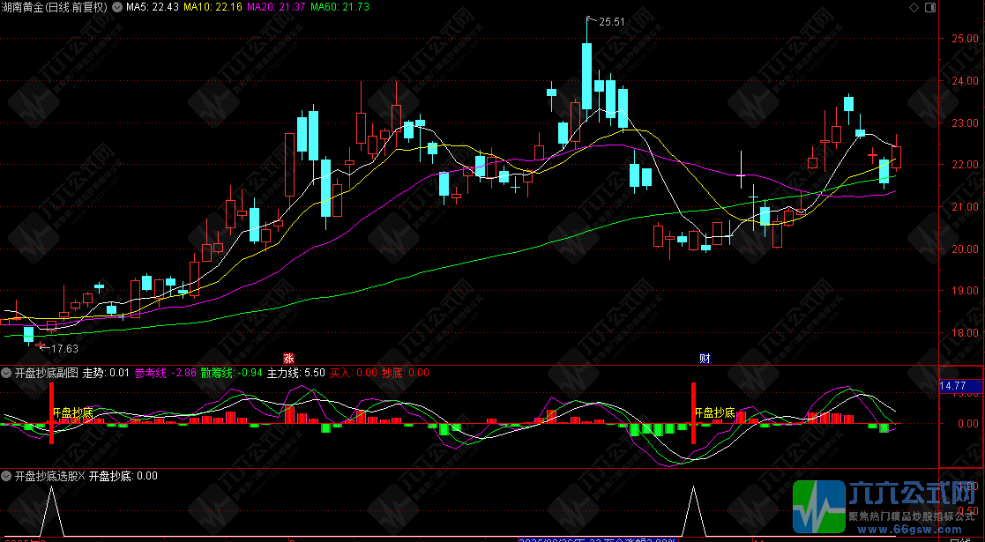This screenshot has height=542, width=985.
Task: Click the 25.51 high price label
Action: pos(611,22)
